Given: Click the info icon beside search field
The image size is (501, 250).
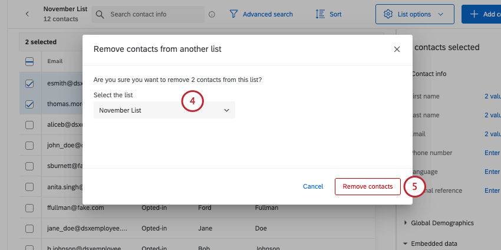Looking at the screenshot, I should [212, 15].
